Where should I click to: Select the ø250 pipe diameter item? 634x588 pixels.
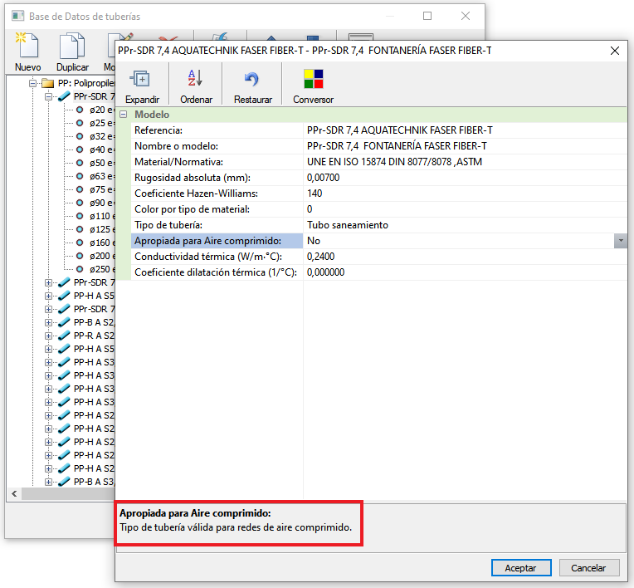[x=97, y=269]
